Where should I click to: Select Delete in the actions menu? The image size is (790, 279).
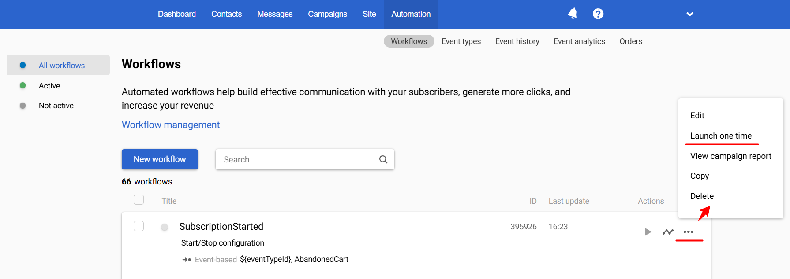pos(702,196)
